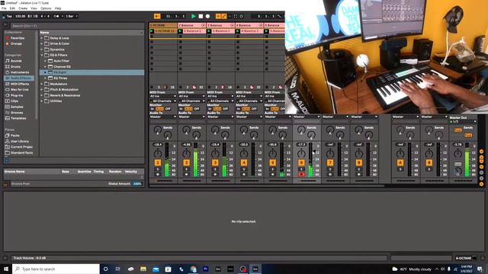The image size is (488, 274).
Task: Expand the Drive & Color folder
Action: (x=42, y=44)
